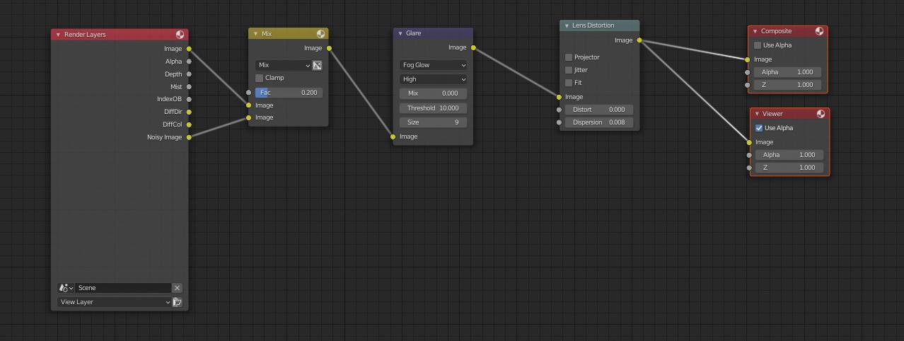Enable the Clamp checkbox in Mix node
Screen dimensions: 904x341
(x=260, y=78)
